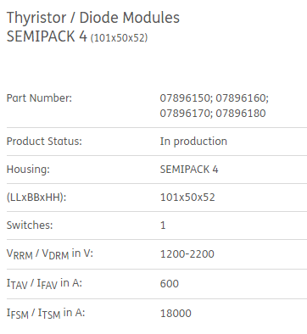This screenshot has height=334, width=307.
Task: Click the Thyristor / Diode Modules heading
Action: (x=93, y=18)
